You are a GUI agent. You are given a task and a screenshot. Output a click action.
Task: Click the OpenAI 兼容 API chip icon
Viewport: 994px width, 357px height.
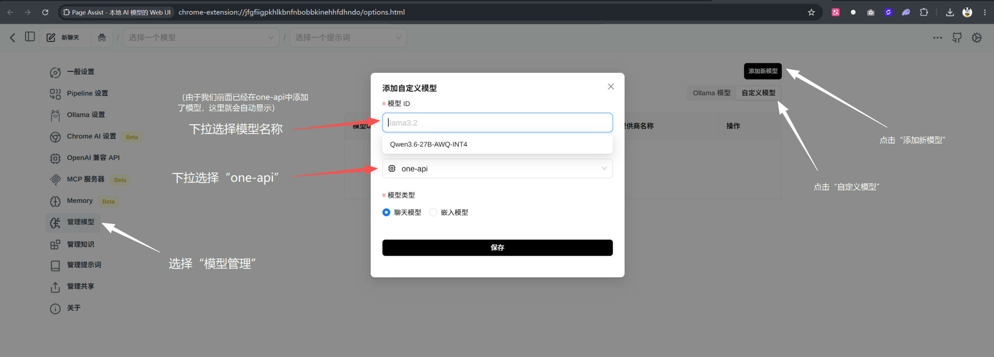tap(55, 158)
